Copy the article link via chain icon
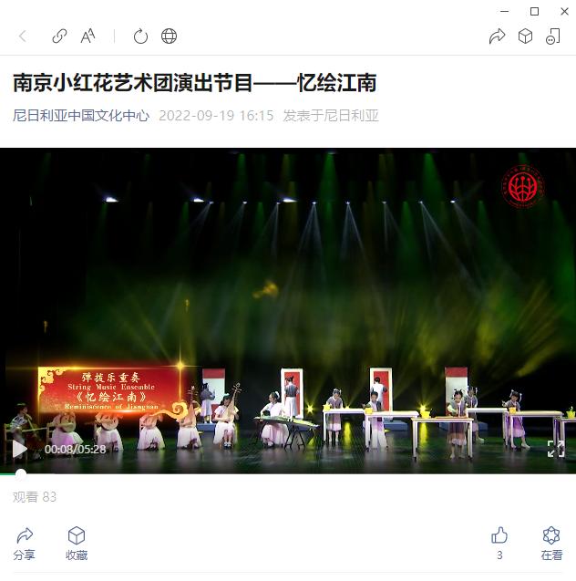This screenshot has width=576, height=581. tap(59, 36)
